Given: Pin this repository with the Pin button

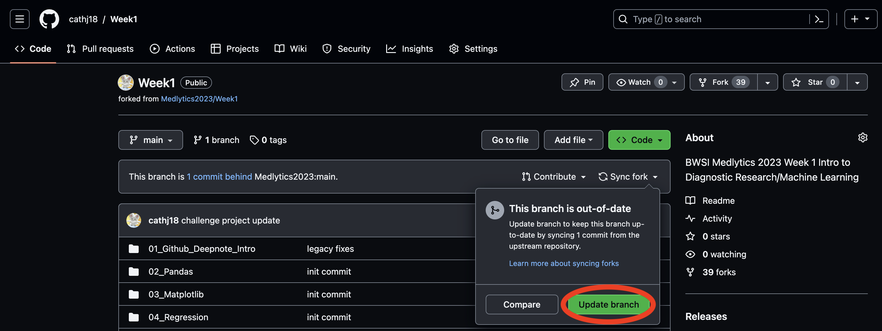Looking at the screenshot, I should (582, 82).
